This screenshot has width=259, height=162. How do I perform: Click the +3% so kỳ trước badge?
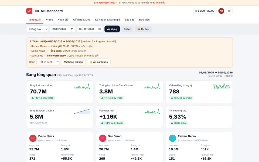[181, 98]
